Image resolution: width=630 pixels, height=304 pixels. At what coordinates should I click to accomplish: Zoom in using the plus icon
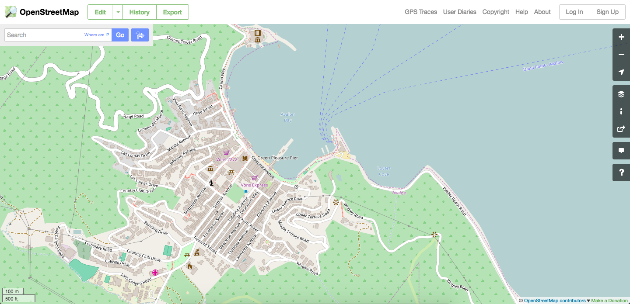pos(621,37)
